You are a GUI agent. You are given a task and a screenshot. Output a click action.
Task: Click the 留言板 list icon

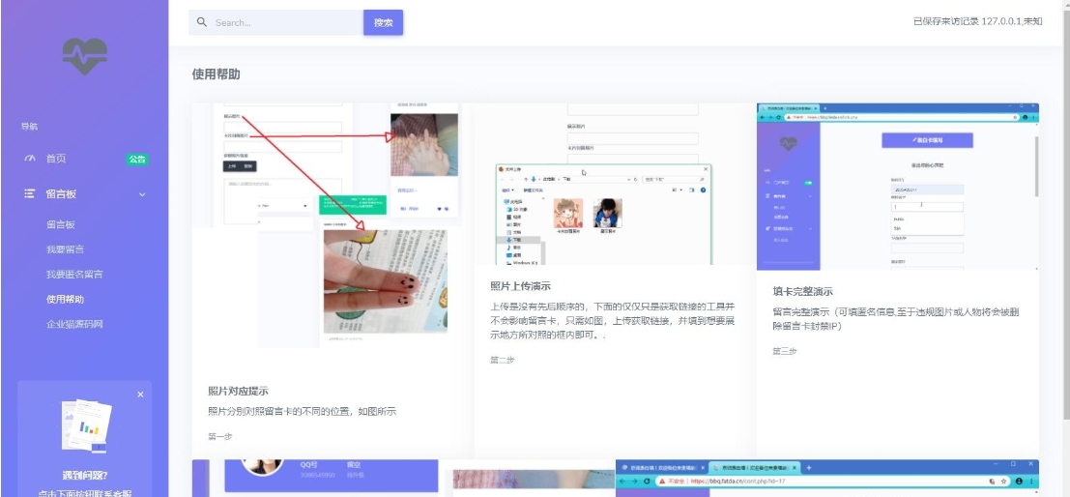(x=30, y=194)
